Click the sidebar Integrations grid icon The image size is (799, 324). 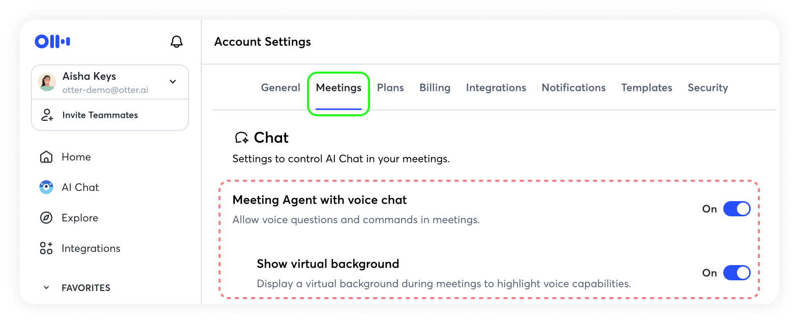click(46, 248)
